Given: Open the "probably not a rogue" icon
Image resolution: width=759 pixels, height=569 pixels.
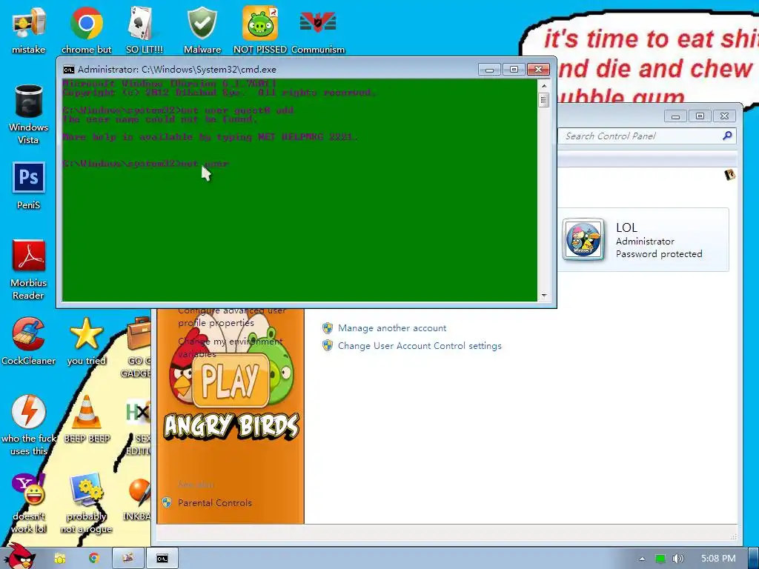Looking at the screenshot, I should [x=86, y=503].
